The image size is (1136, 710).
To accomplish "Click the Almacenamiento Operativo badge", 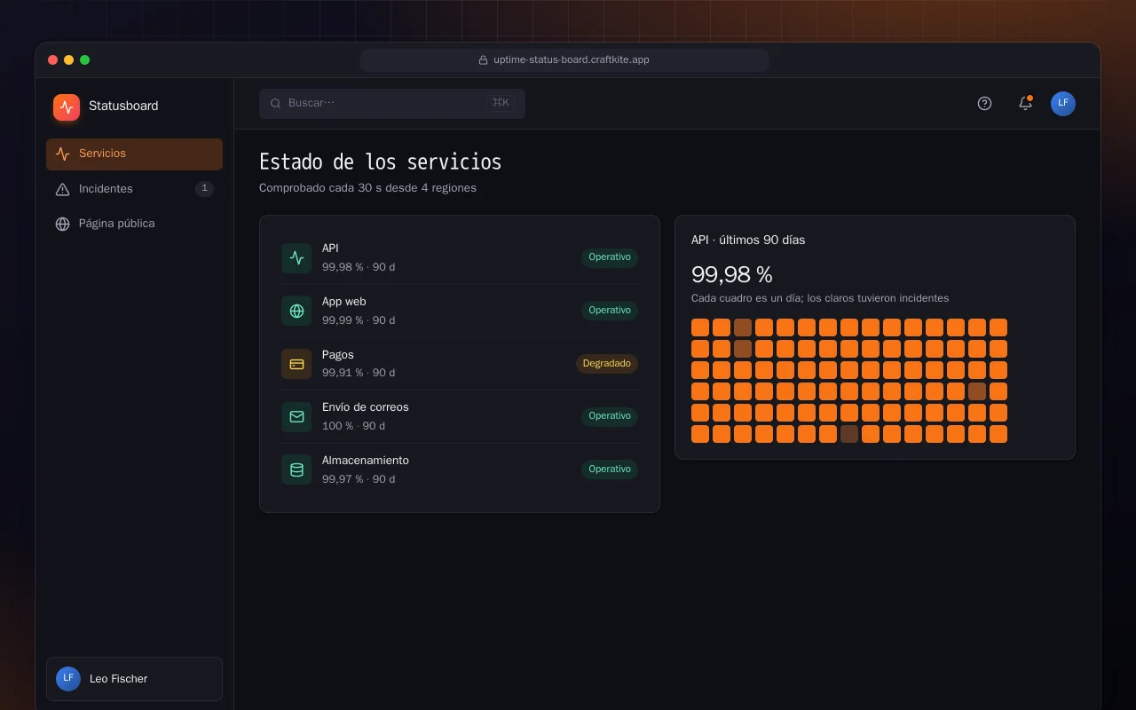I will (x=610, y=469).
